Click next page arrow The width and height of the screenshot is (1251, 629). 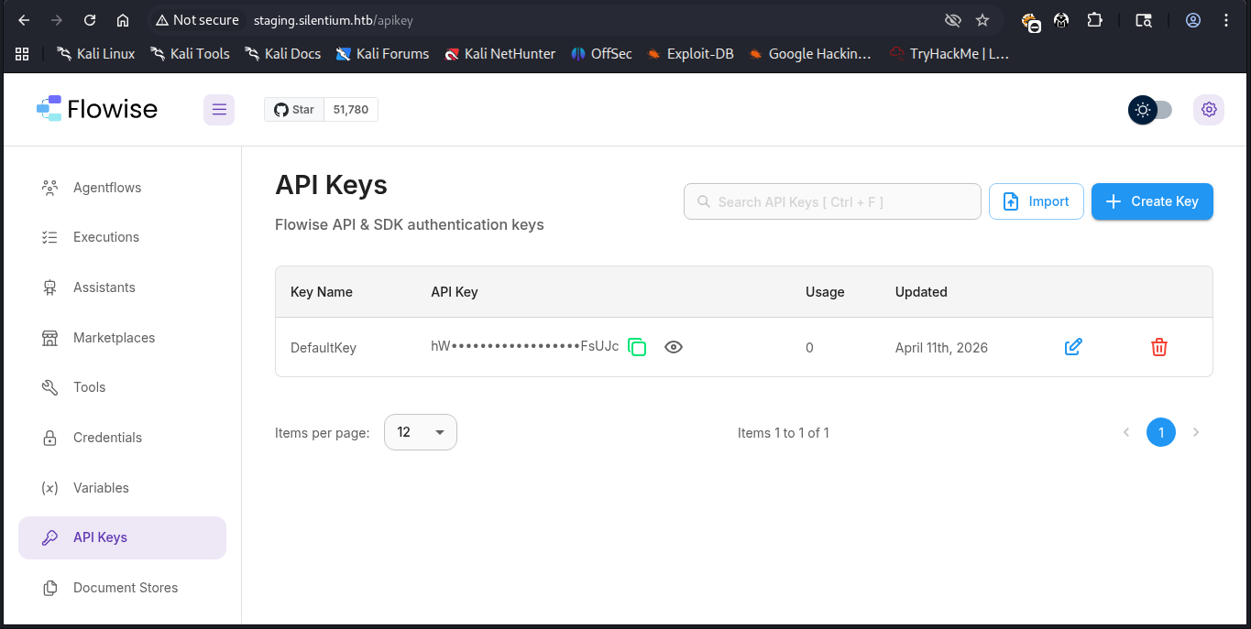(1196, 432)
